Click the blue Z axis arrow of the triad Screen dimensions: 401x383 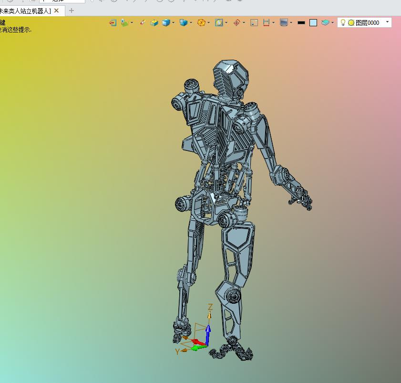tap(208, 334)
